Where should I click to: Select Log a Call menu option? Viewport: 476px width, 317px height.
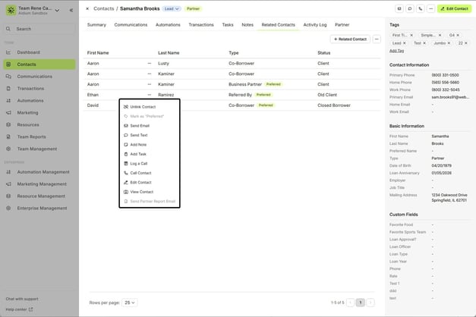coord(138,163)
